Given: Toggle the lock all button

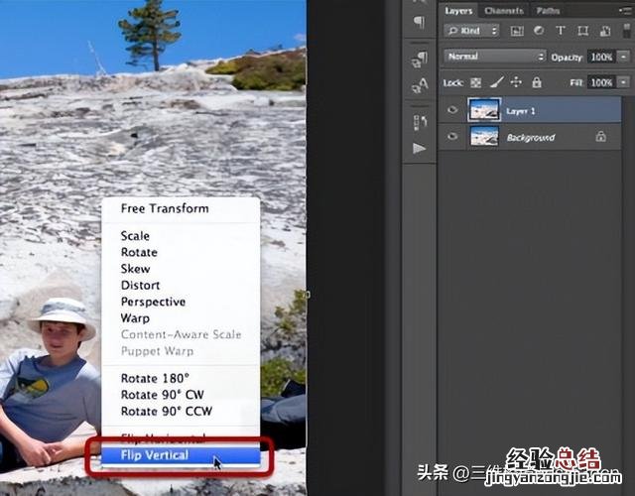Looking at the screenshot, I should pos(537,83).
